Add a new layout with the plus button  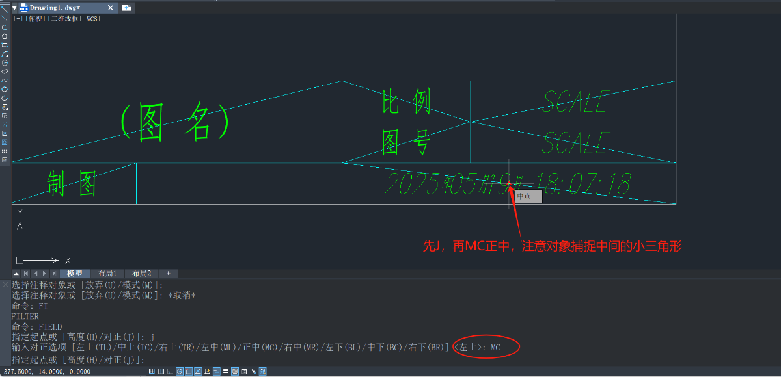(x=168, y=274)
